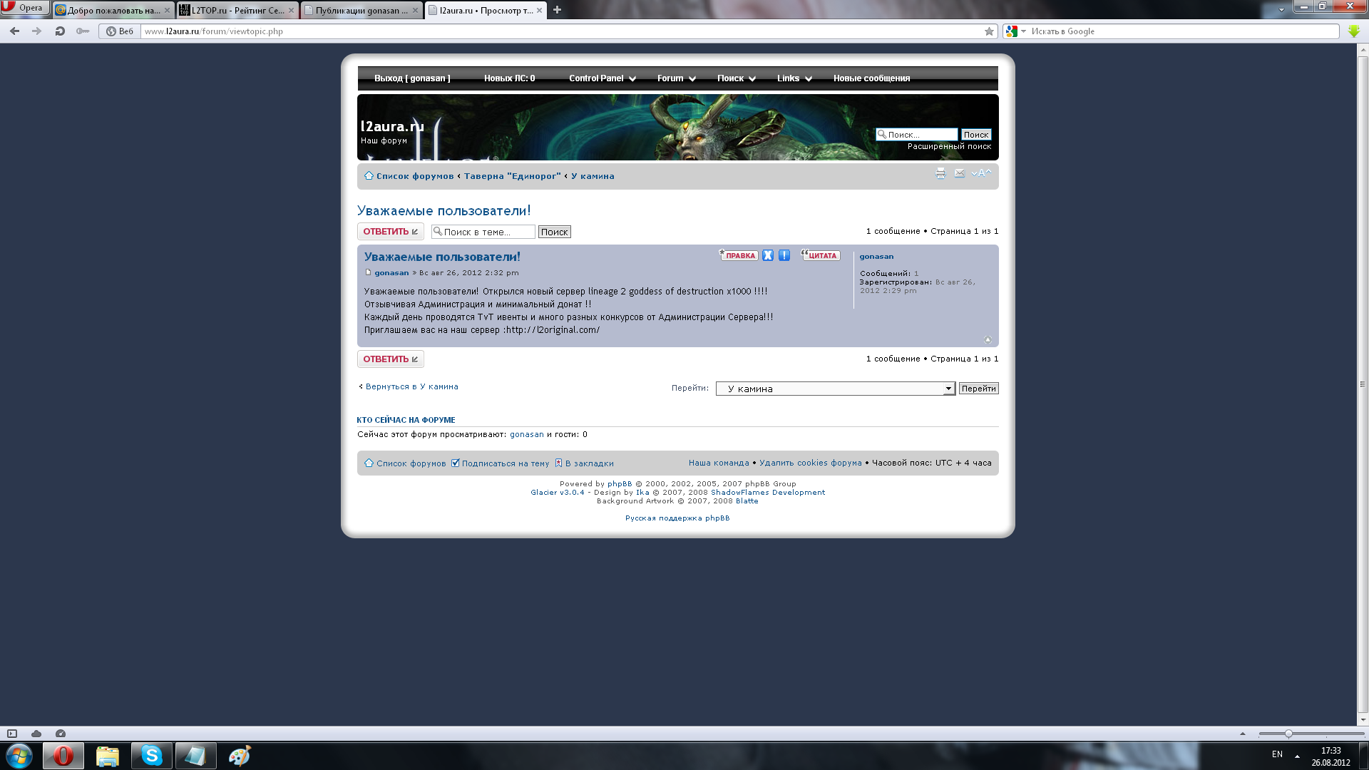Screen dimensions: 1369x770
Task: Click the top ОТВЕТИТЬ reply button
Action: click(390, 232)
